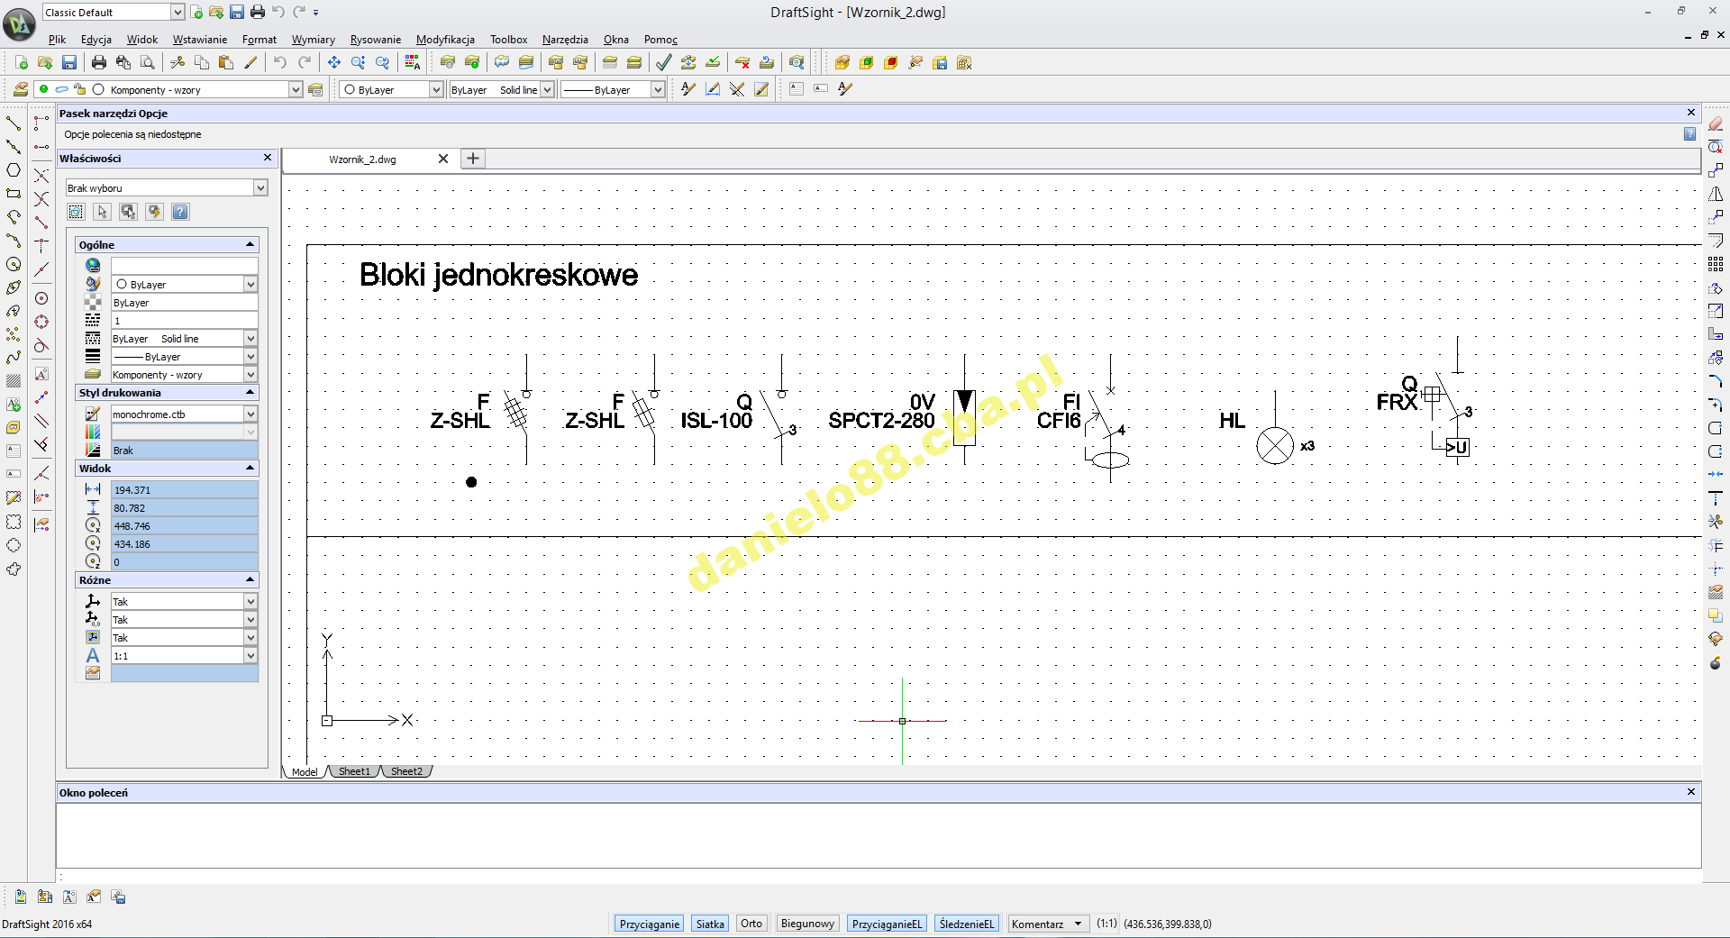The height and width of the screenshot is (938, 1730).
Task: Close the Wzornik_2.dwg tab
Action: coord(443,159)
